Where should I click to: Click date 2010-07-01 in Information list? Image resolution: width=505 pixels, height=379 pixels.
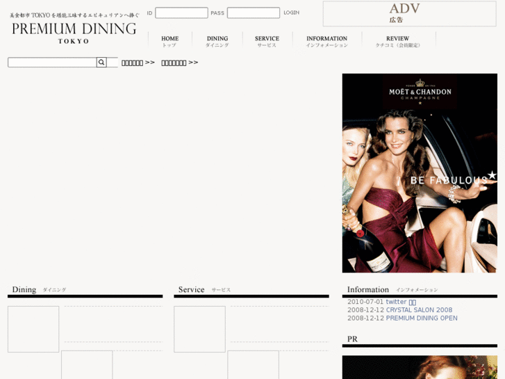(x=365, y=302)
